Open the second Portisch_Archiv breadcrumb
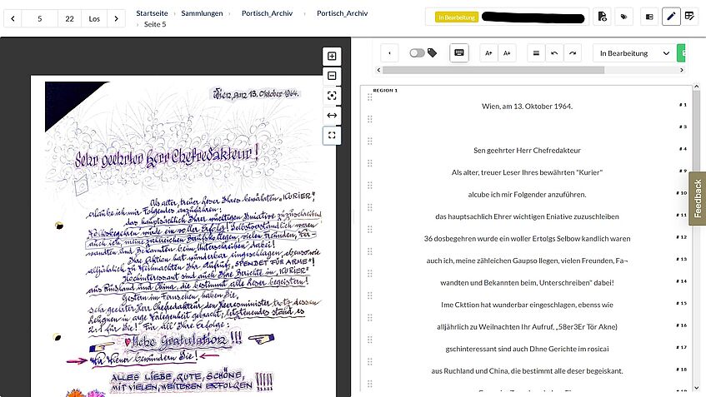 [x=343, y=13]
